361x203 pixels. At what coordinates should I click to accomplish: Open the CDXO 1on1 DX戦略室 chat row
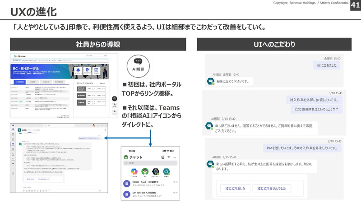pos(150,184)
